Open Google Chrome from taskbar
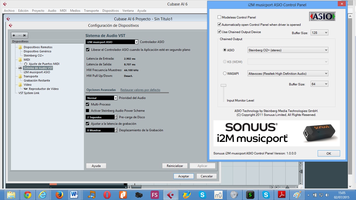This screenshot has width=356, height=200. tap(28, 195)
